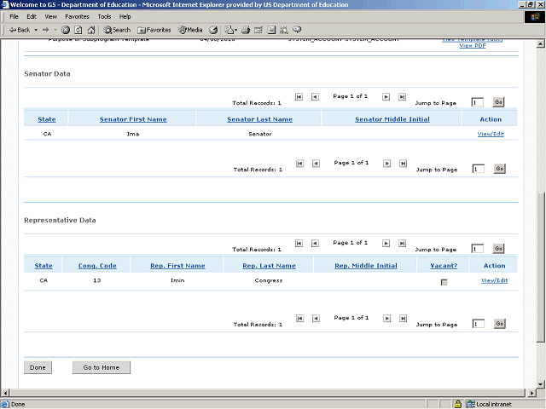This screenshot has height=409, width=546.
Task: Expand the Mail toolbar dropdown arrow
Action: coord(236,30)
